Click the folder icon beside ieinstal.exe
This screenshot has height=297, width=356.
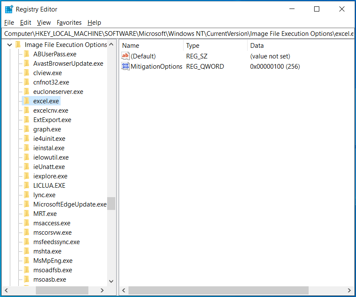pos(27,148)
